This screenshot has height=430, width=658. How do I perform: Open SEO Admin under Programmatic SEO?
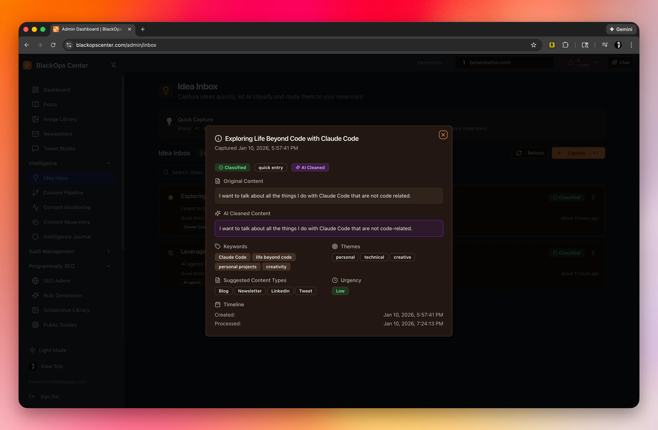[x=57, y=280]
